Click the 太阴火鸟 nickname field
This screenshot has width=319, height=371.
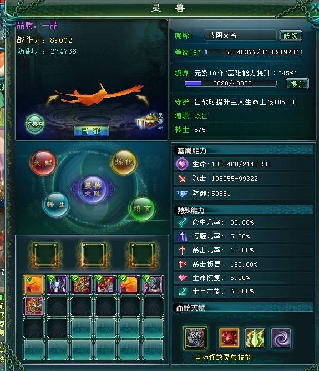point(240,35)
